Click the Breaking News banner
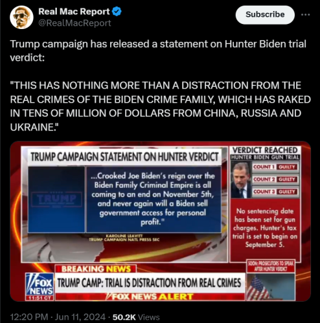This screenshot has height=323, width=320. click(x=96, y=269)
